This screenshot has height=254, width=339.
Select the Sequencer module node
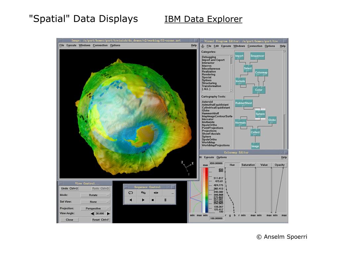click(x=257, y=56)
